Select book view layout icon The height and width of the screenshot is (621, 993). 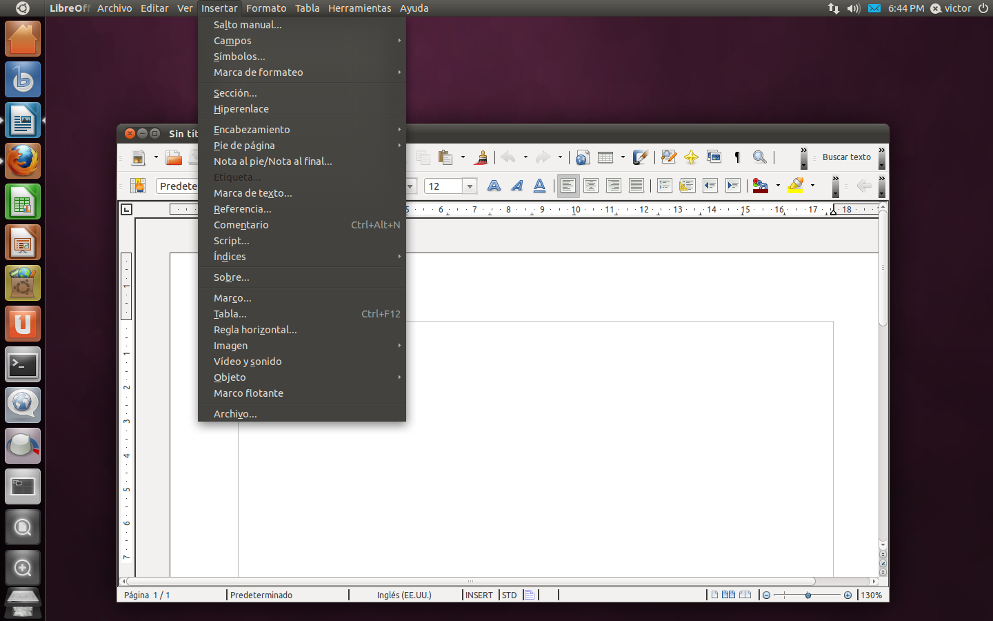(745, 595)
